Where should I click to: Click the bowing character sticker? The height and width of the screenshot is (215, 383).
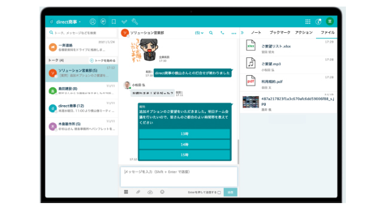pos(145,50)
